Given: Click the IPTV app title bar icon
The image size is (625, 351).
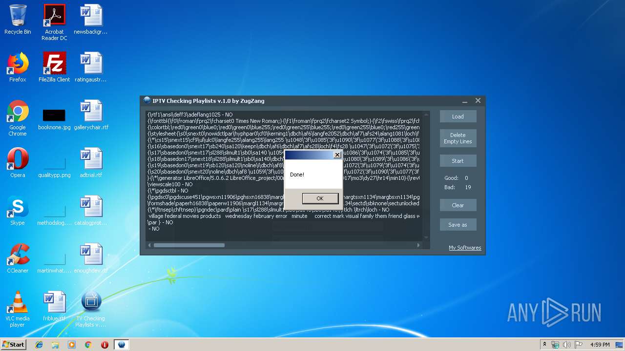Looking at the screenshot, I should (x=147, y=100).
